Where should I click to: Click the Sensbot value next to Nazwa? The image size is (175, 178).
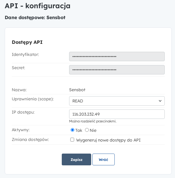point(77,90)
